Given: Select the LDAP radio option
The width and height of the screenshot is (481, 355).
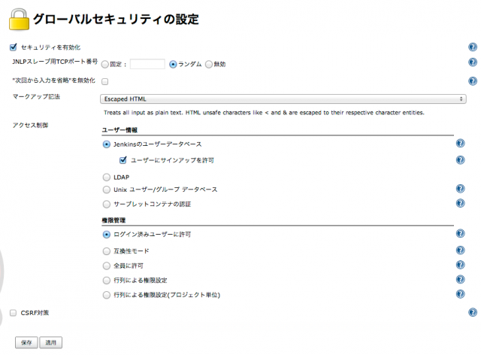Looking at the screenshot, I should click(107, 177).
